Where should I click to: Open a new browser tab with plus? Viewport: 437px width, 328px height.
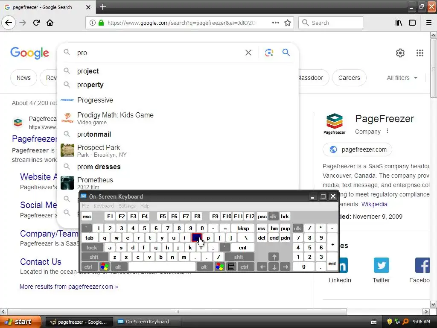pos(102,7)
